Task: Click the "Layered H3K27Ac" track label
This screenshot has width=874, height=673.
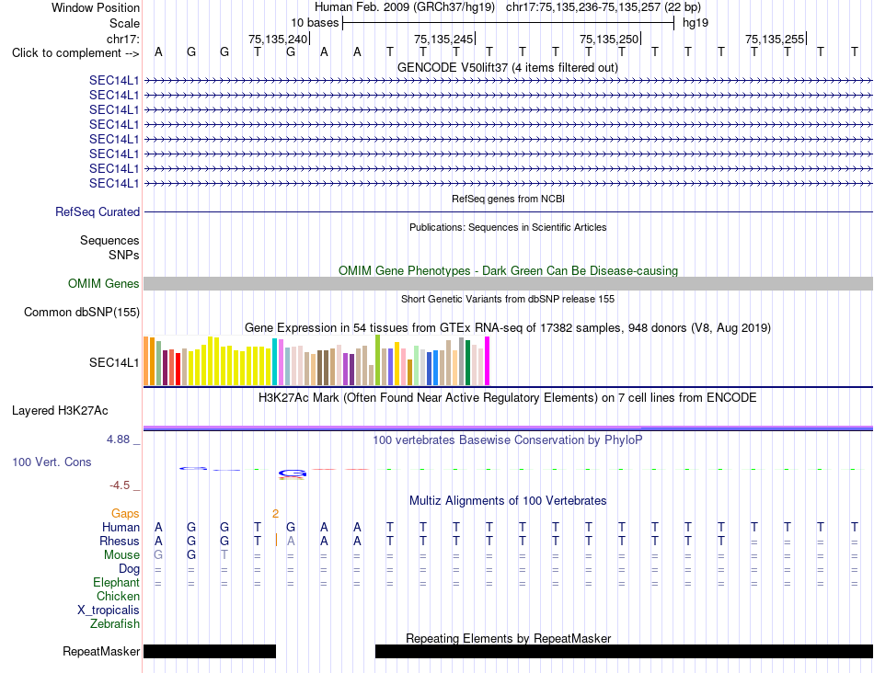Action: pos(60,411)
